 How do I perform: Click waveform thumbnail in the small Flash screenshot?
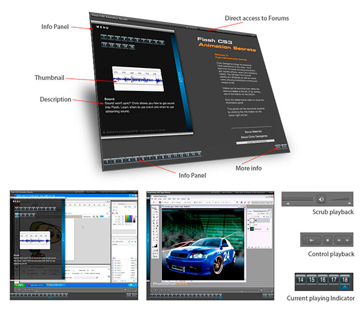click(35, 240)
